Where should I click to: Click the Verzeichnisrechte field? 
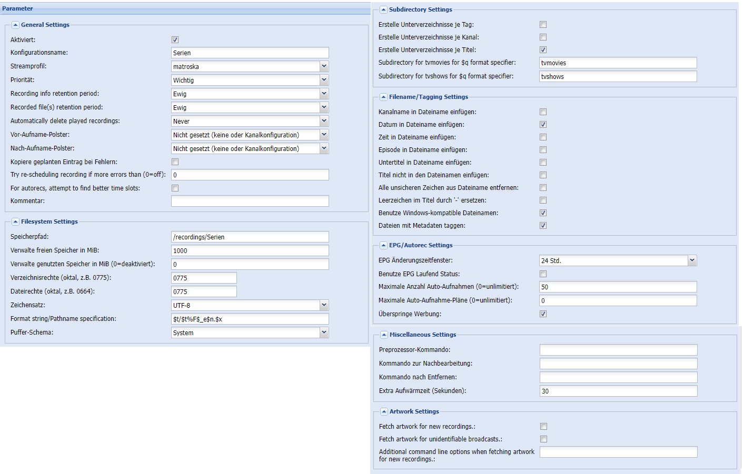click(204, 278)
